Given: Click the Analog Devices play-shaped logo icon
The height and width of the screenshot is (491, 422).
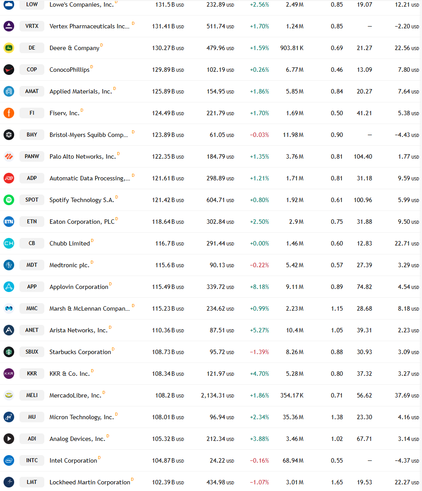Looking at the screenshot, I should (x=9, y=438).
